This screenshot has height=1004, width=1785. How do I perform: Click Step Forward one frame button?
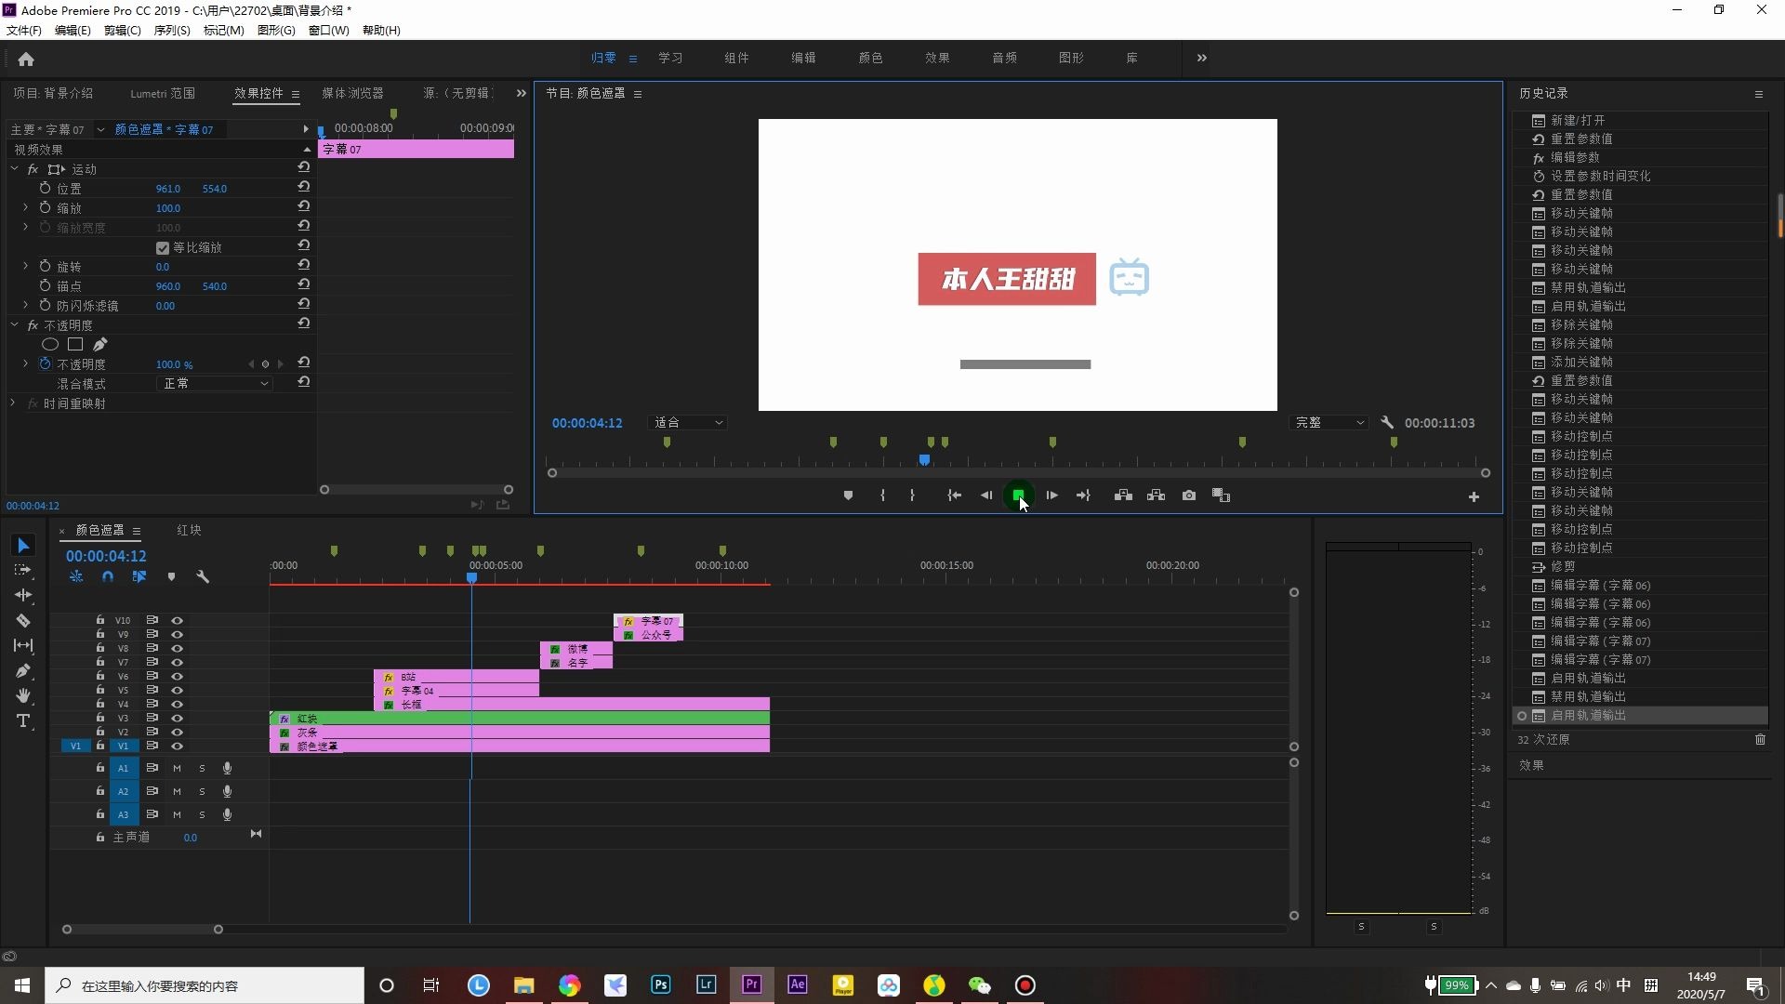(1051, 495)
